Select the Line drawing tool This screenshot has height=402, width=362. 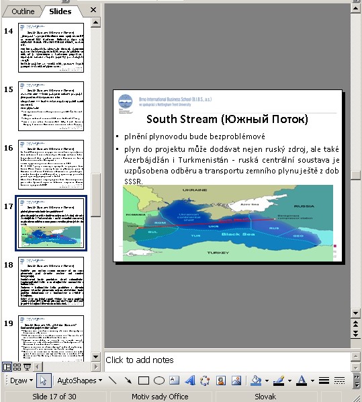[112, 380]
